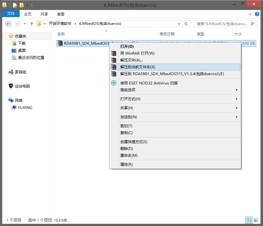Click Properties quick access icon
The height and width of the screenshot is (226, 263).
(x=15, y=5)
